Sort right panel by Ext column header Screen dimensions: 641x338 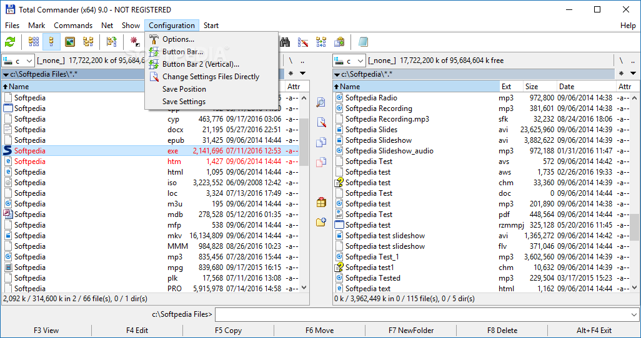click(512, 87)
